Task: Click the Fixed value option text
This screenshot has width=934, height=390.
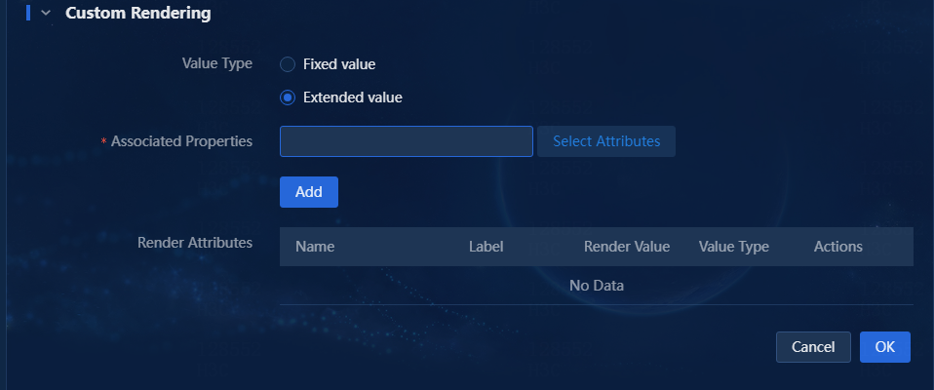Action: [x=339, y=64]
